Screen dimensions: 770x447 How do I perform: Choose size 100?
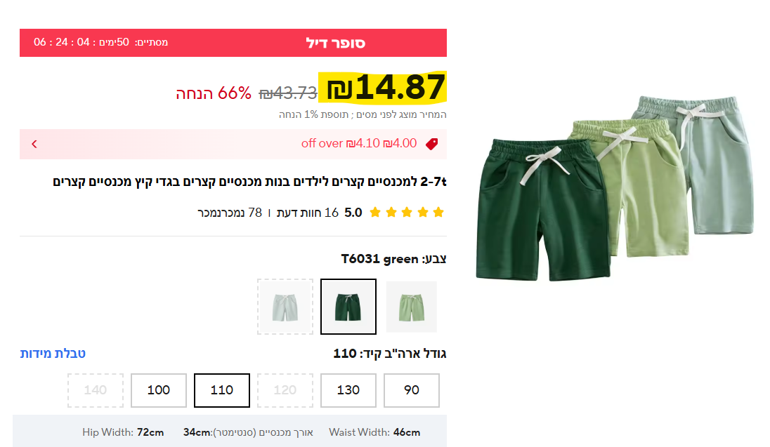point(159,390)
